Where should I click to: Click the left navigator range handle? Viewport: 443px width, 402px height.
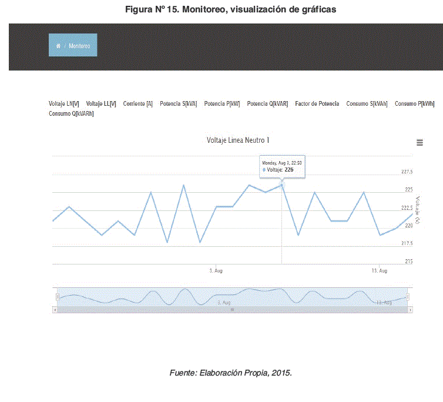click(57, 297)
